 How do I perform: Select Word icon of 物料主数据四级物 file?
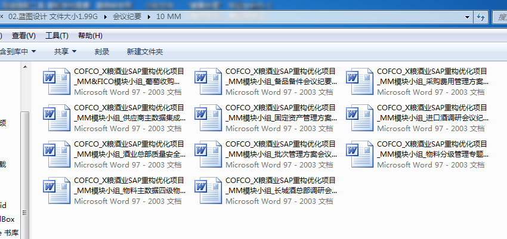[57, 190]
